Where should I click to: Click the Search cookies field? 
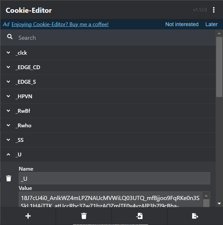coord(111,38)
